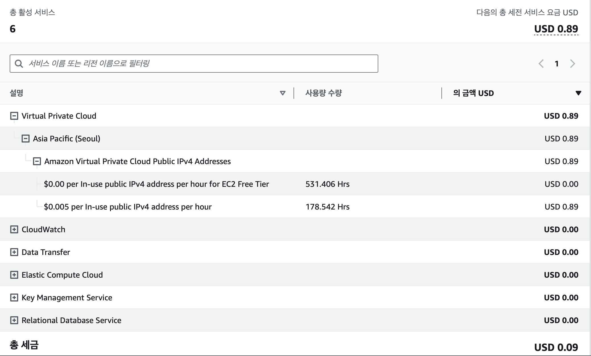Collapse Amazon VPC Public IPv4 Addresses group
Image resolution: width=591 pixels, height=356 pixels.
(37, 161)
